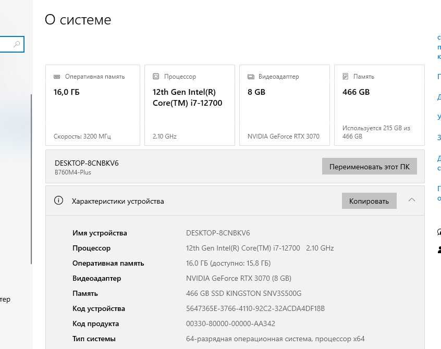Select product ID 00330-80000-00000-AA342
Image resolution: width=441 pixels, height=349 pixels.
coord(230,323)
